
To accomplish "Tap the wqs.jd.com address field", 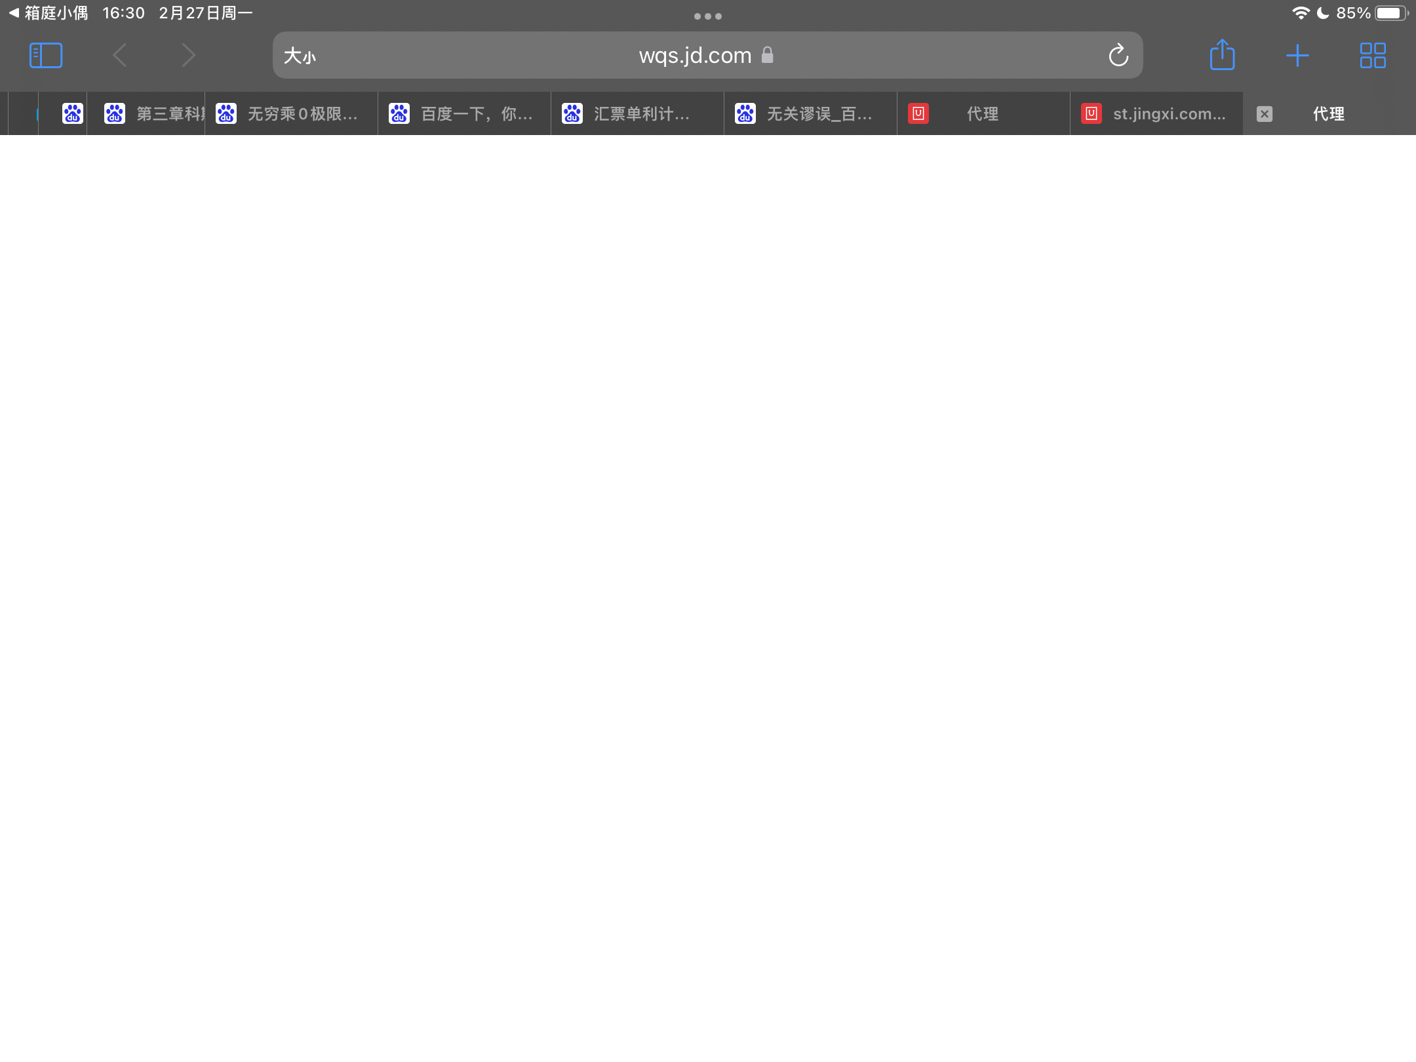I will (x=695, y=56).
